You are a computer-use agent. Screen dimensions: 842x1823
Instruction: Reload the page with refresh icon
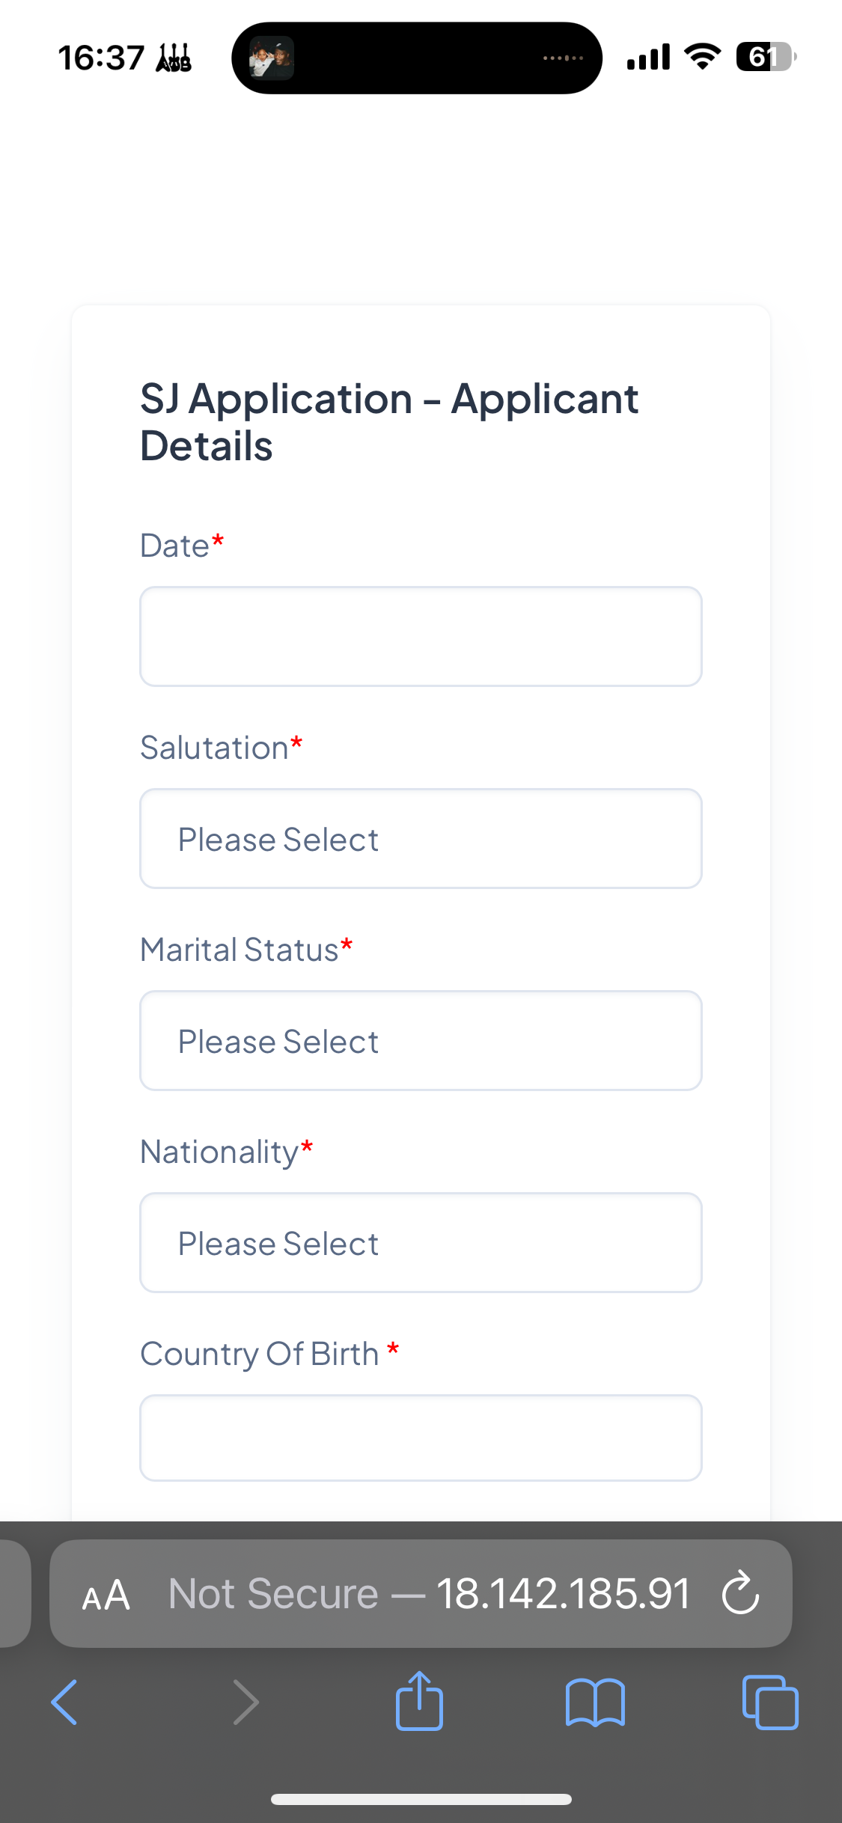(740, 1593)
